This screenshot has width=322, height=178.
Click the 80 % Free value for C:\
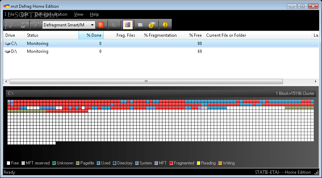pyautogui.click(x=200, y=43)
